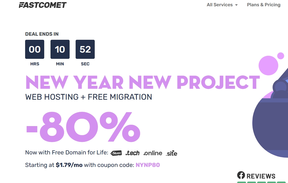Select the .tech domain logo
The height and width of the screenshot is (183, 288).
tap(132, 153)
